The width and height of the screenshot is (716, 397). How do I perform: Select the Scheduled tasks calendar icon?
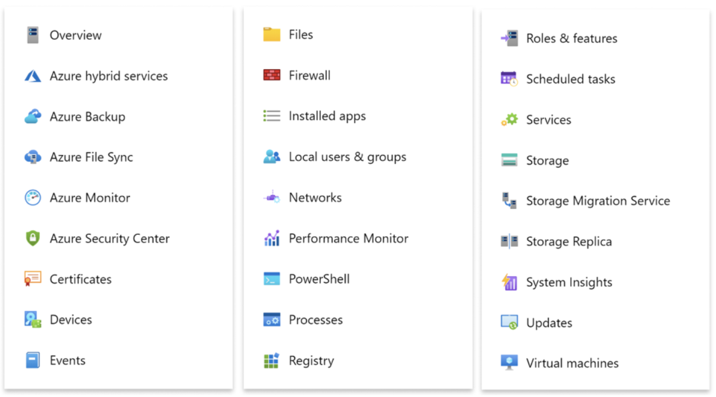point(508,79)
